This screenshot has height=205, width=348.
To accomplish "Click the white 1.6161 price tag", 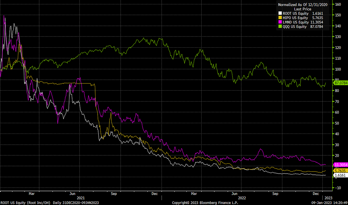I will (x=339, y=175).
